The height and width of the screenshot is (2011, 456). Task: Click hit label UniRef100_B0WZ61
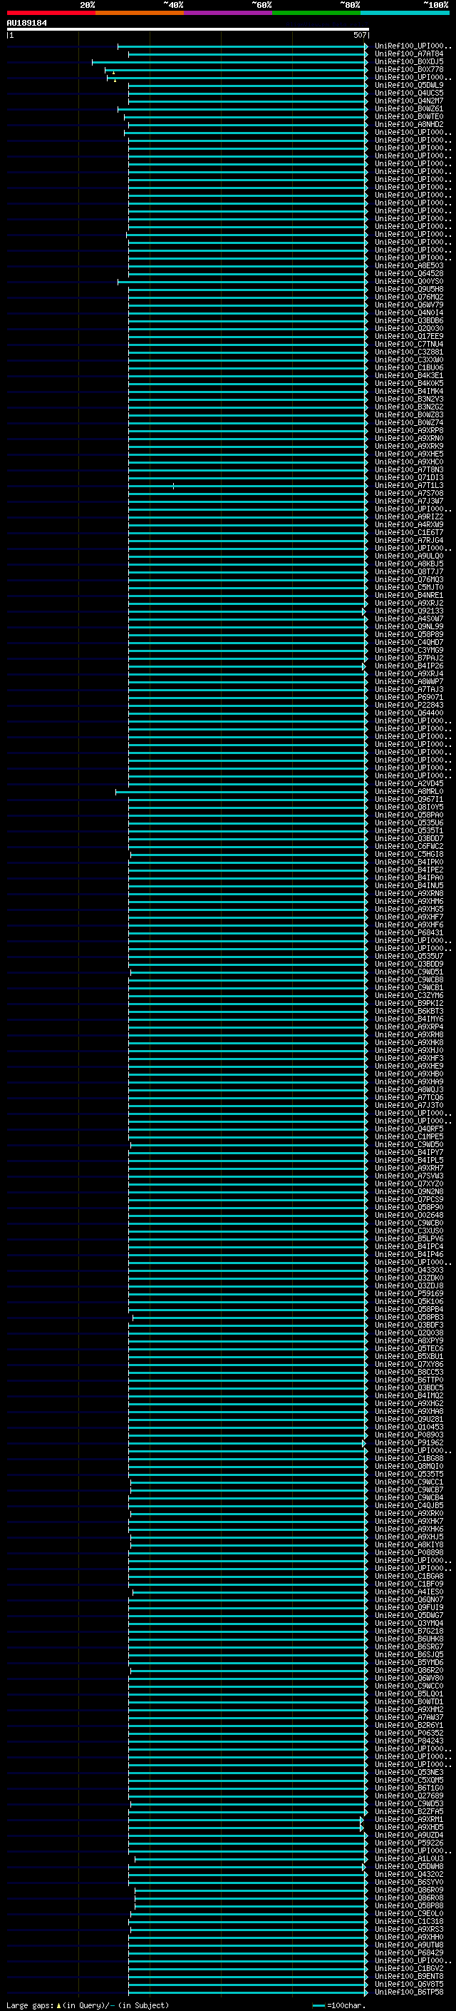pos(408,108)
